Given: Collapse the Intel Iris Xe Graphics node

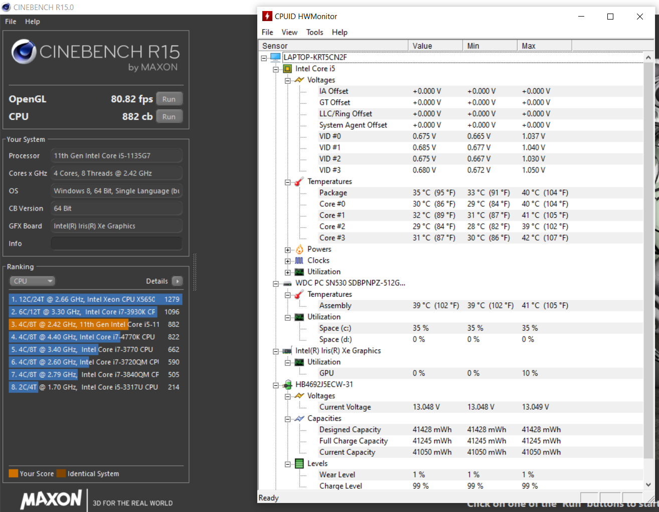Looking at the screenshot, I should pos(276,351).
